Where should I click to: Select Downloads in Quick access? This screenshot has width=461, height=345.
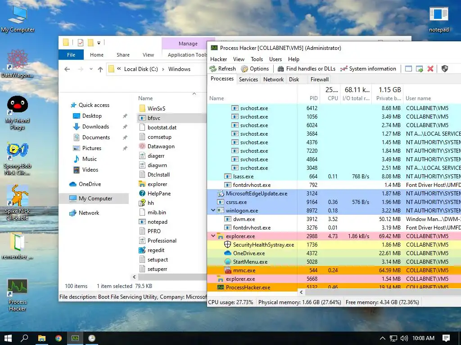pos(95,127)
